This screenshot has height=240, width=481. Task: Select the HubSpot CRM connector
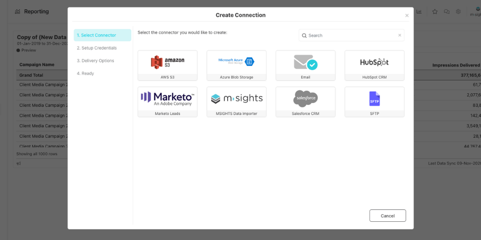[374, 65]
